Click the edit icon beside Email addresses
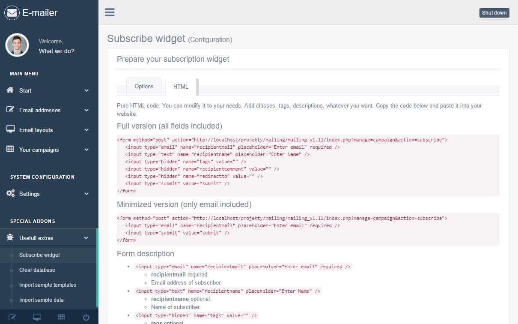 coord(10,110)
